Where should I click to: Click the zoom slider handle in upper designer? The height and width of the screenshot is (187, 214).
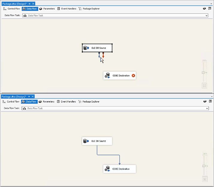(x=204, y=73)
